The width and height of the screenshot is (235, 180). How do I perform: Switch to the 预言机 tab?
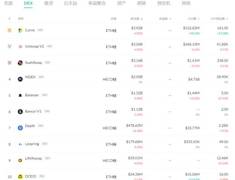coord(164,3)
